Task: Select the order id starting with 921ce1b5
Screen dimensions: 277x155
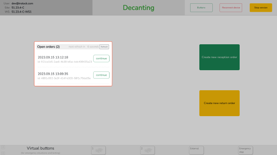Action: tap(65, 62)
